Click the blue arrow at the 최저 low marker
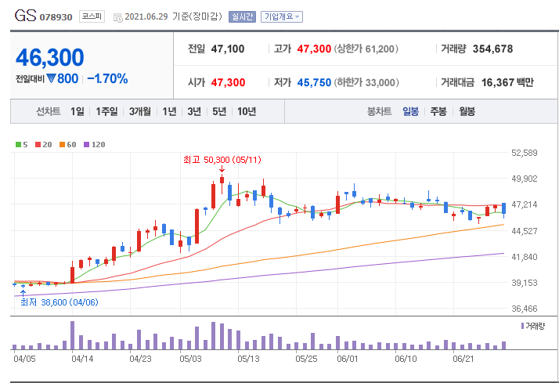Image resolution: width=559 pixels, height=383 pixels. (23, 293)
